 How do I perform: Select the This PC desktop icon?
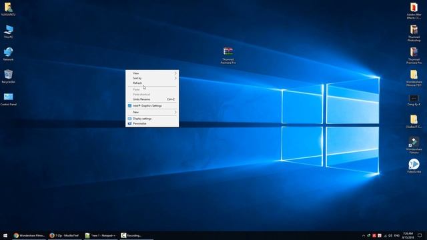point(9,31)
